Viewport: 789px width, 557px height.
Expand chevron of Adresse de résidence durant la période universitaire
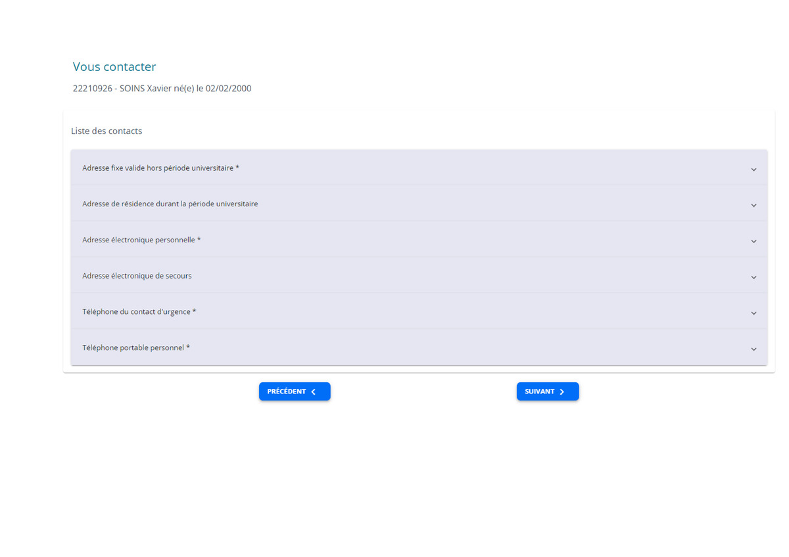pyautogui.click(x=753, y=206)
